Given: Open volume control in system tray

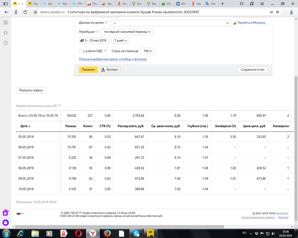Looking at the screenshot, I should pos(273,234).
